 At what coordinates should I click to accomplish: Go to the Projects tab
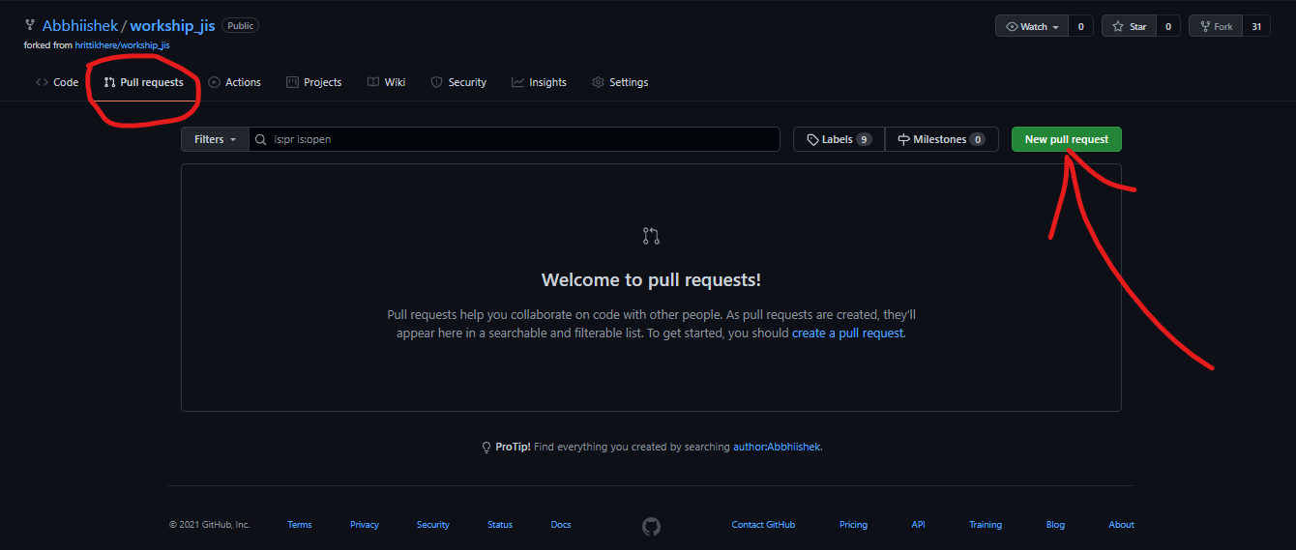coord(314,82)
